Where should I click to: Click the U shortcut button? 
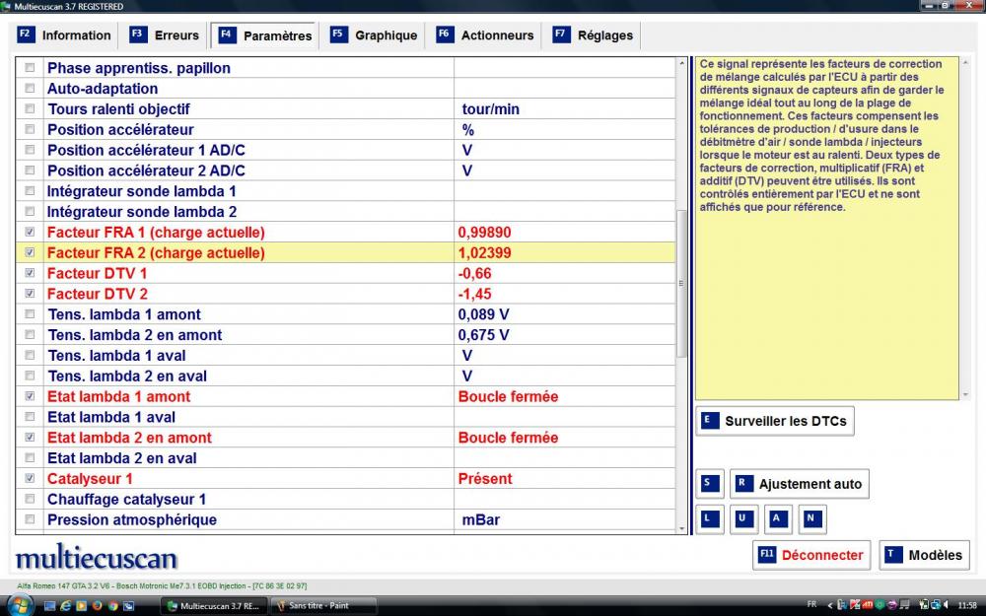click(x=742, y=518)
